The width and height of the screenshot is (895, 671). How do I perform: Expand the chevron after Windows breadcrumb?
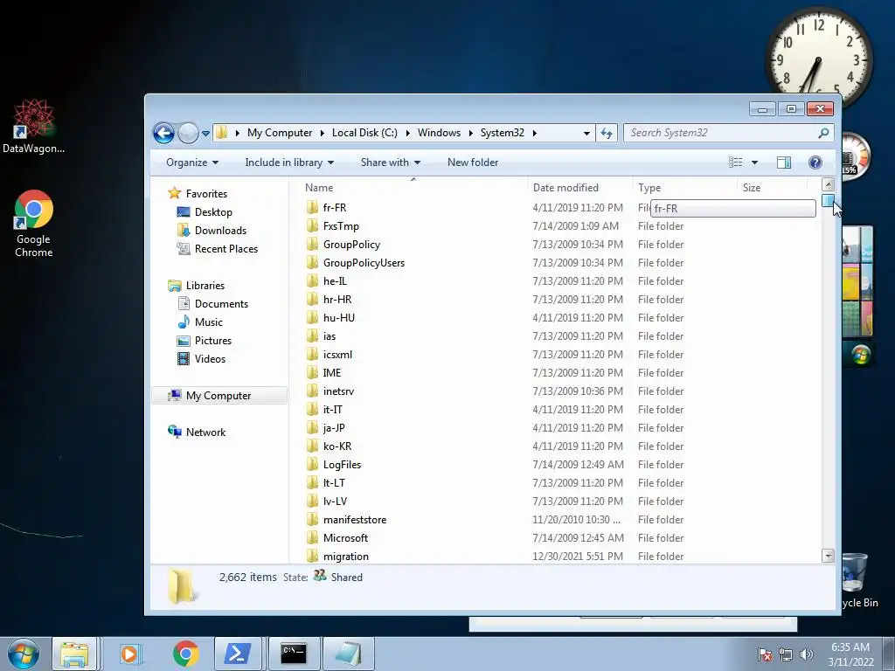470,133
